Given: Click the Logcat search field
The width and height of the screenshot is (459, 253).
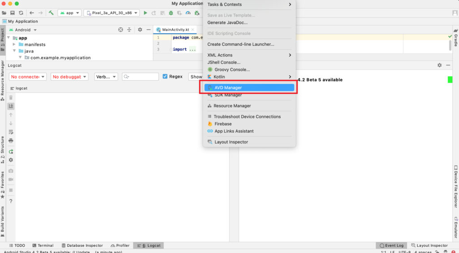Looking at the screenshot, I should (x=140, y=77).
